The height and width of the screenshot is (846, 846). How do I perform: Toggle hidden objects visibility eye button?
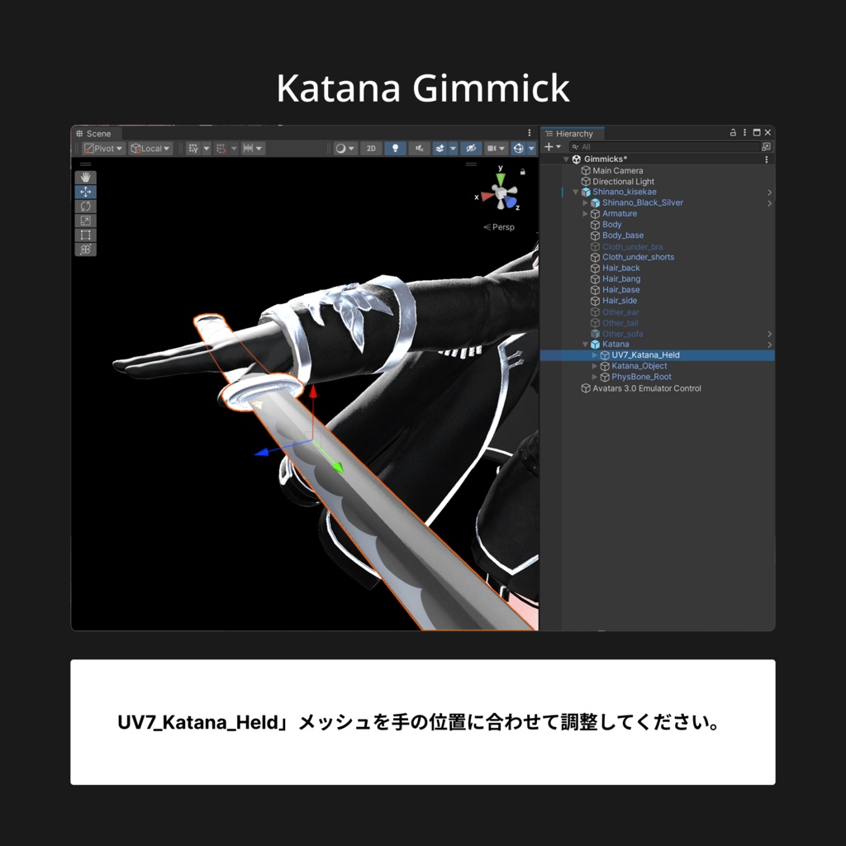[x=471, y=149]
